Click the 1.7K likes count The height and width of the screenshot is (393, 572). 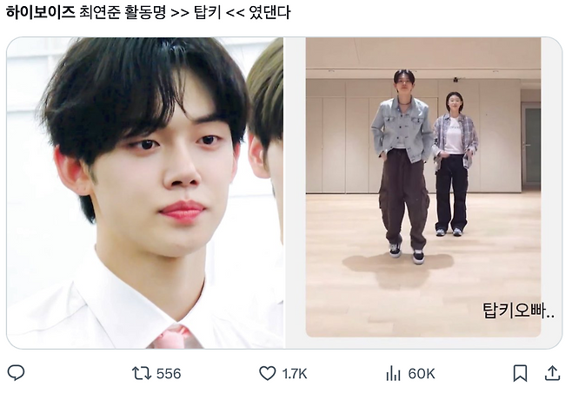click(295, 374)
